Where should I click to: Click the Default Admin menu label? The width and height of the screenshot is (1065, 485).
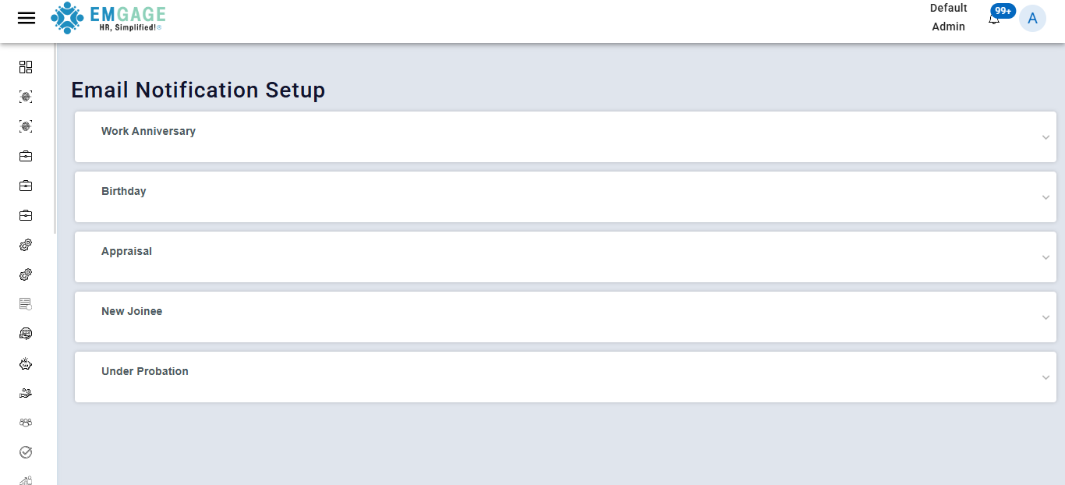(x=948, y=17)
